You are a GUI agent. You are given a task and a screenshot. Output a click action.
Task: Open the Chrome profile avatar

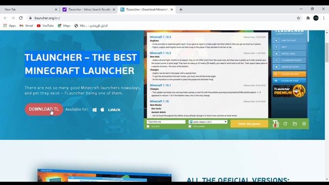(316, 18)
